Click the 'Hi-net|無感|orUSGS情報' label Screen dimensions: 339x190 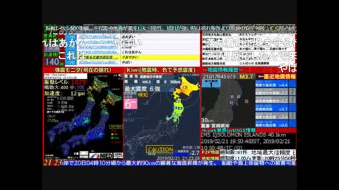pos(229,130)
